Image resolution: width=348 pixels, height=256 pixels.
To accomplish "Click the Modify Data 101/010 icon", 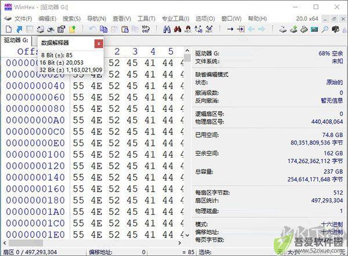I will tap(146, 29).
